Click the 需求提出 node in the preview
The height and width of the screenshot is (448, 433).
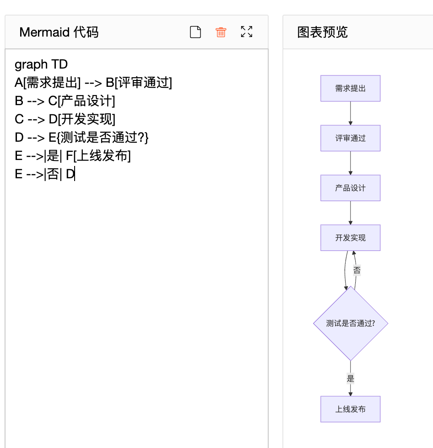[350, 88]
